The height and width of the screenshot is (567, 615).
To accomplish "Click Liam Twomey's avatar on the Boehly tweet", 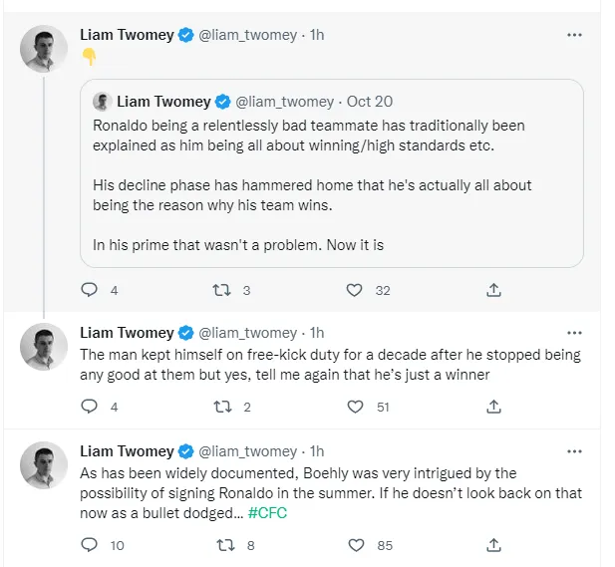I will 45,465.
